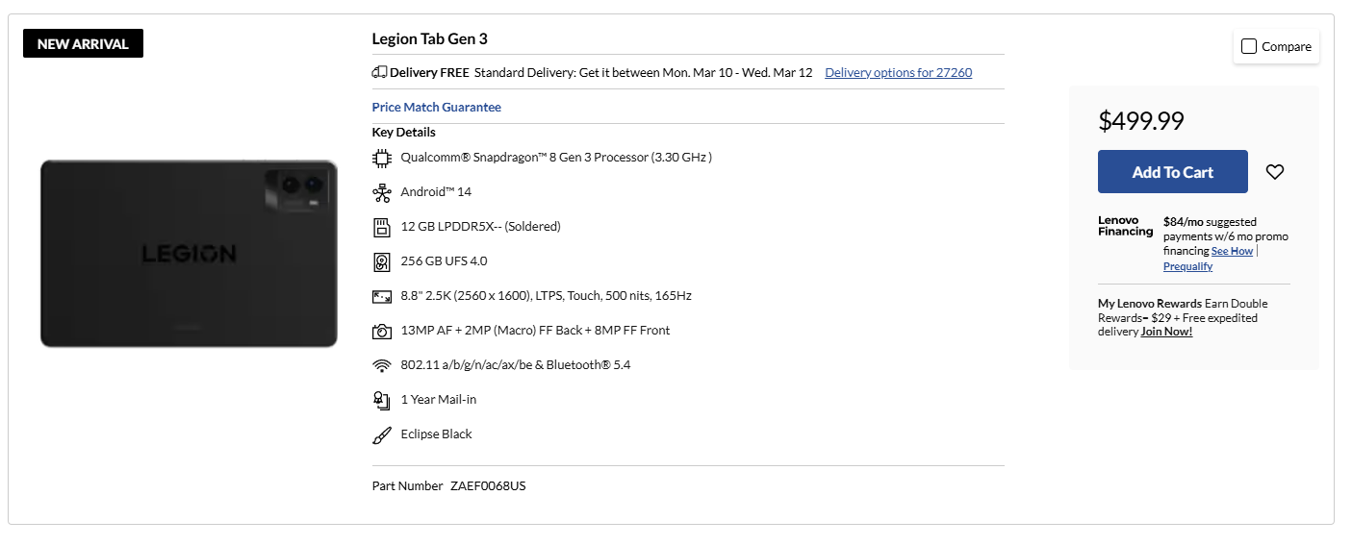Open the Legion Tab Gen 3 title
1352x545 pixels.
tap(429, 38)
